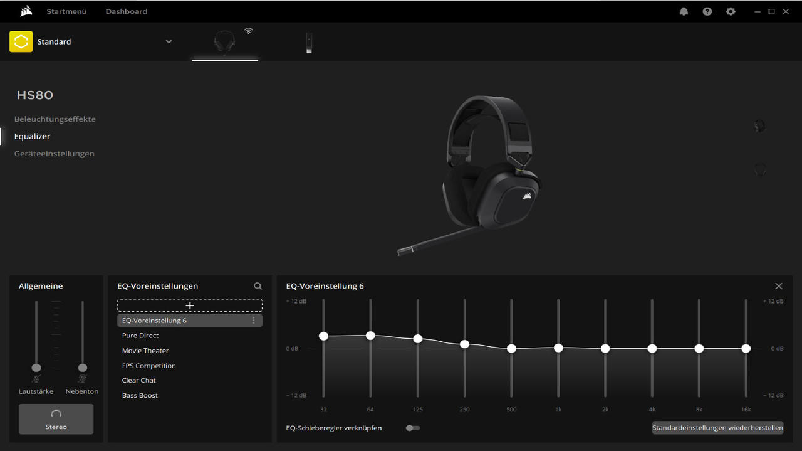Screen dimensions: 802x451
Task: Select the upper headset view thumbnail
Action: [x=759, y=126]
